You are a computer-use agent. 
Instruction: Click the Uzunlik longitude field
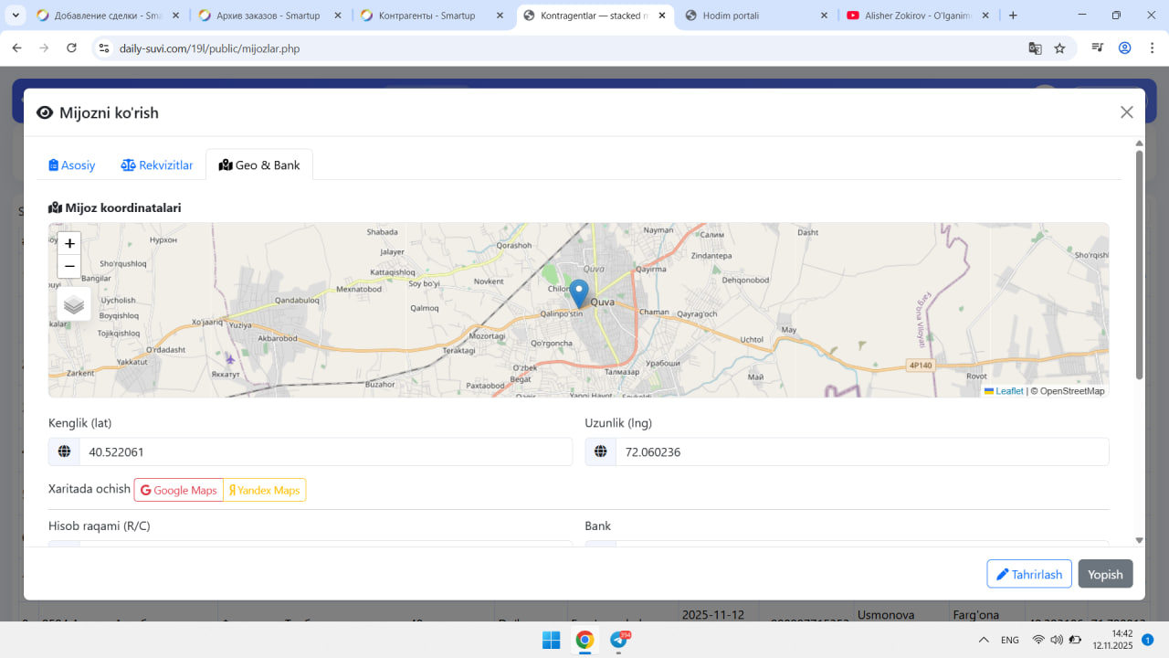coord(861,451)
